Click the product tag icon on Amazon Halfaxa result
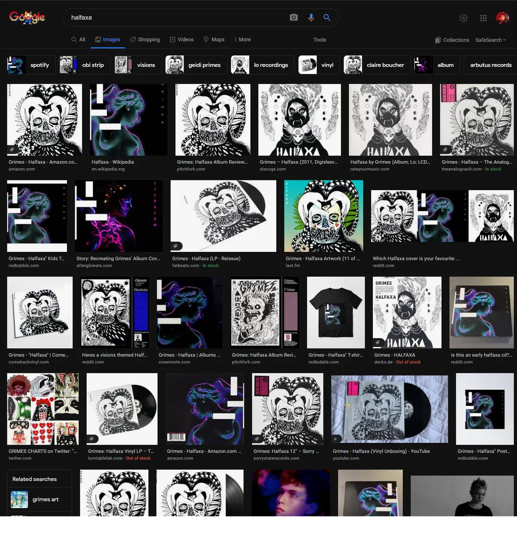 click(x=12, y=149)
